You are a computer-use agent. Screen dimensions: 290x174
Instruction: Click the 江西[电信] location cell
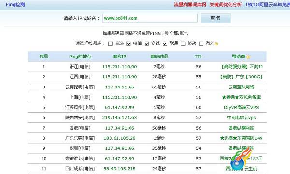click(x=80, y=77)
